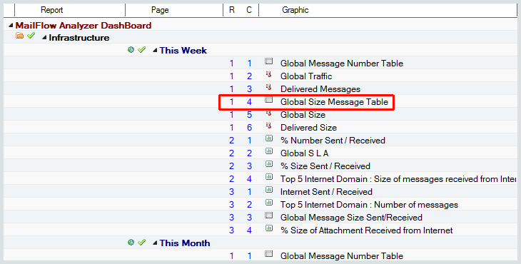Select the Internet Sent / Received label

[326, 192]
